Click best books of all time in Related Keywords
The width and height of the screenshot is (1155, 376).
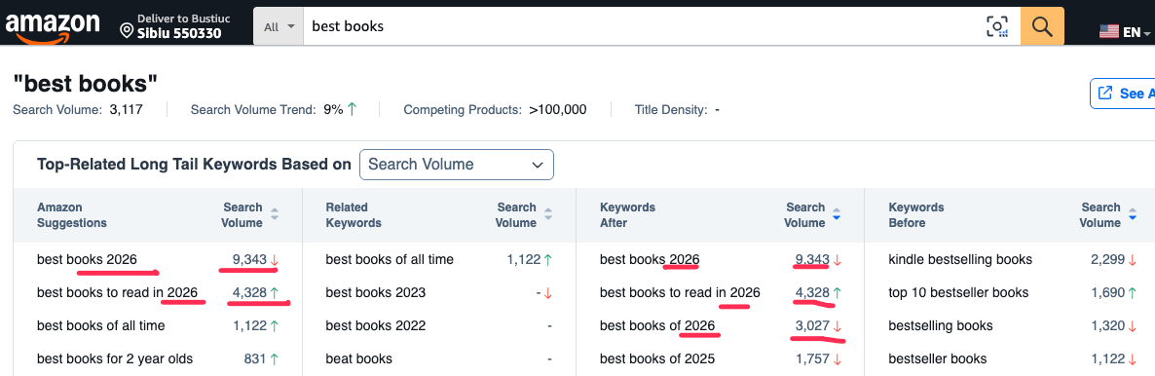[390, 259]
